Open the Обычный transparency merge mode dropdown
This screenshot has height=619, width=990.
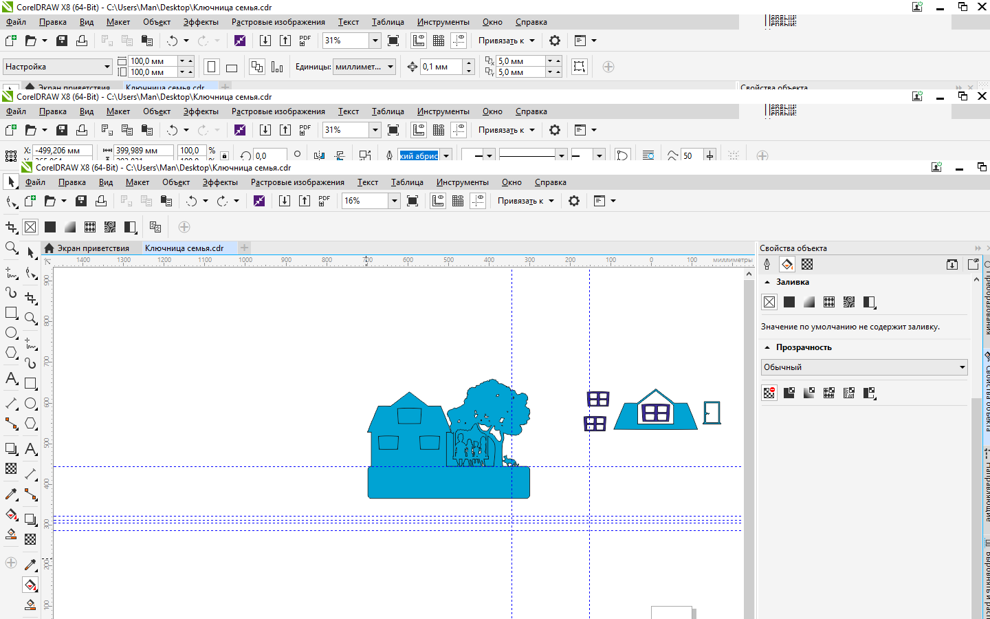pyautogui.click(x=864, y=367)
